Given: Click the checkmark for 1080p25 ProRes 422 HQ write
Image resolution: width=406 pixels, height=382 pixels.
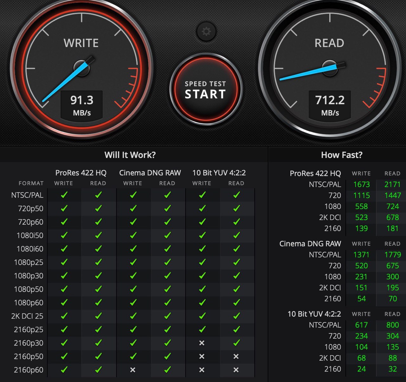Looking at the screenshot, I should click(x=64, y=262).
